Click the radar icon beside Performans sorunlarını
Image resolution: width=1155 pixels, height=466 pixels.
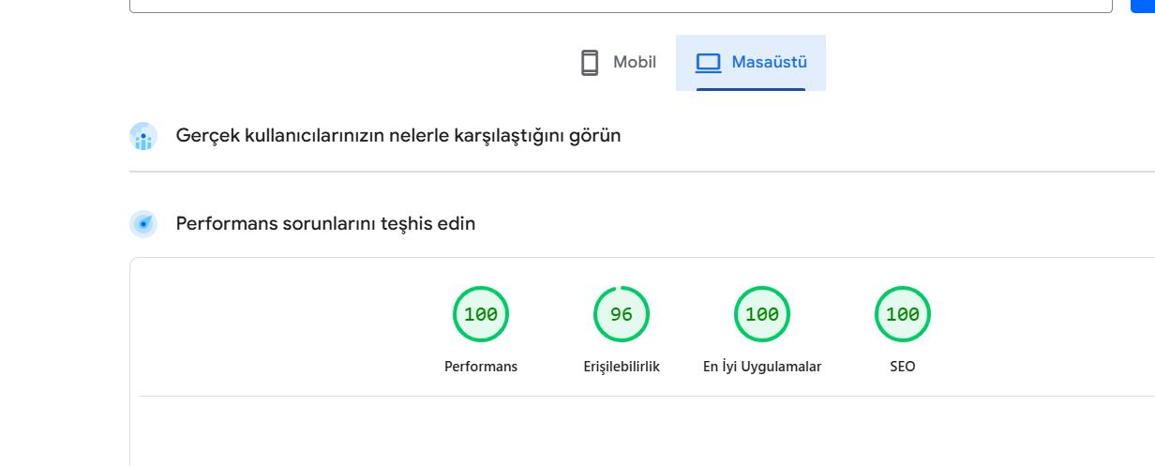click(x=143, y=224)
